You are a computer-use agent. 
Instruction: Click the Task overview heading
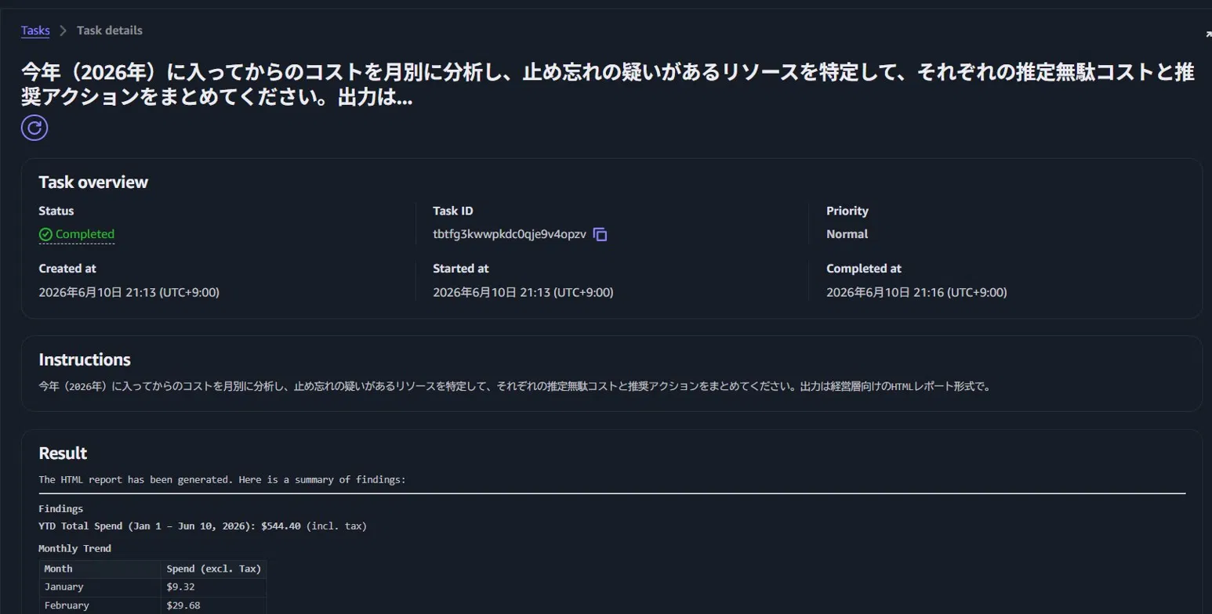93,182
